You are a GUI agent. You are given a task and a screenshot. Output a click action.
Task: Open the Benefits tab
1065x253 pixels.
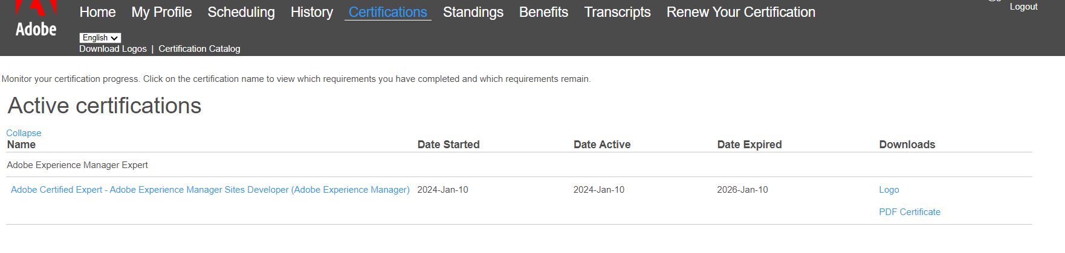pos(543,12)
